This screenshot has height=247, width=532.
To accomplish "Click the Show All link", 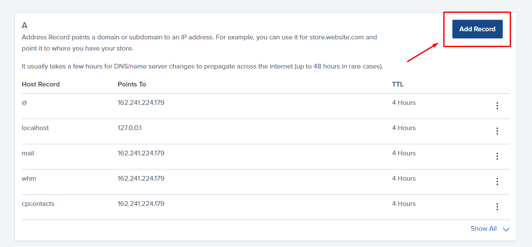I will tap(483, 229).
